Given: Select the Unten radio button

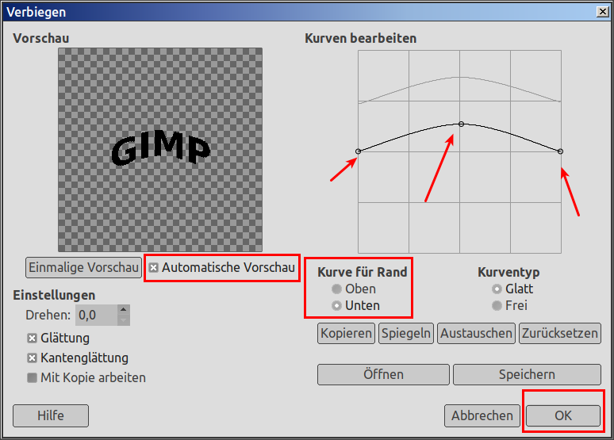Looking at the screenshot, I should (x=336, y=306).
